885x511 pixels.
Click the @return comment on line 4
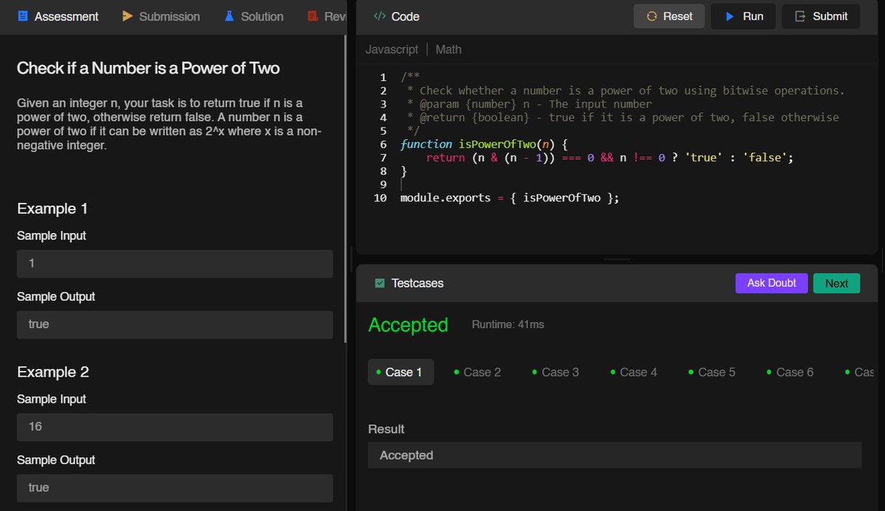click(x=623, y=117)
